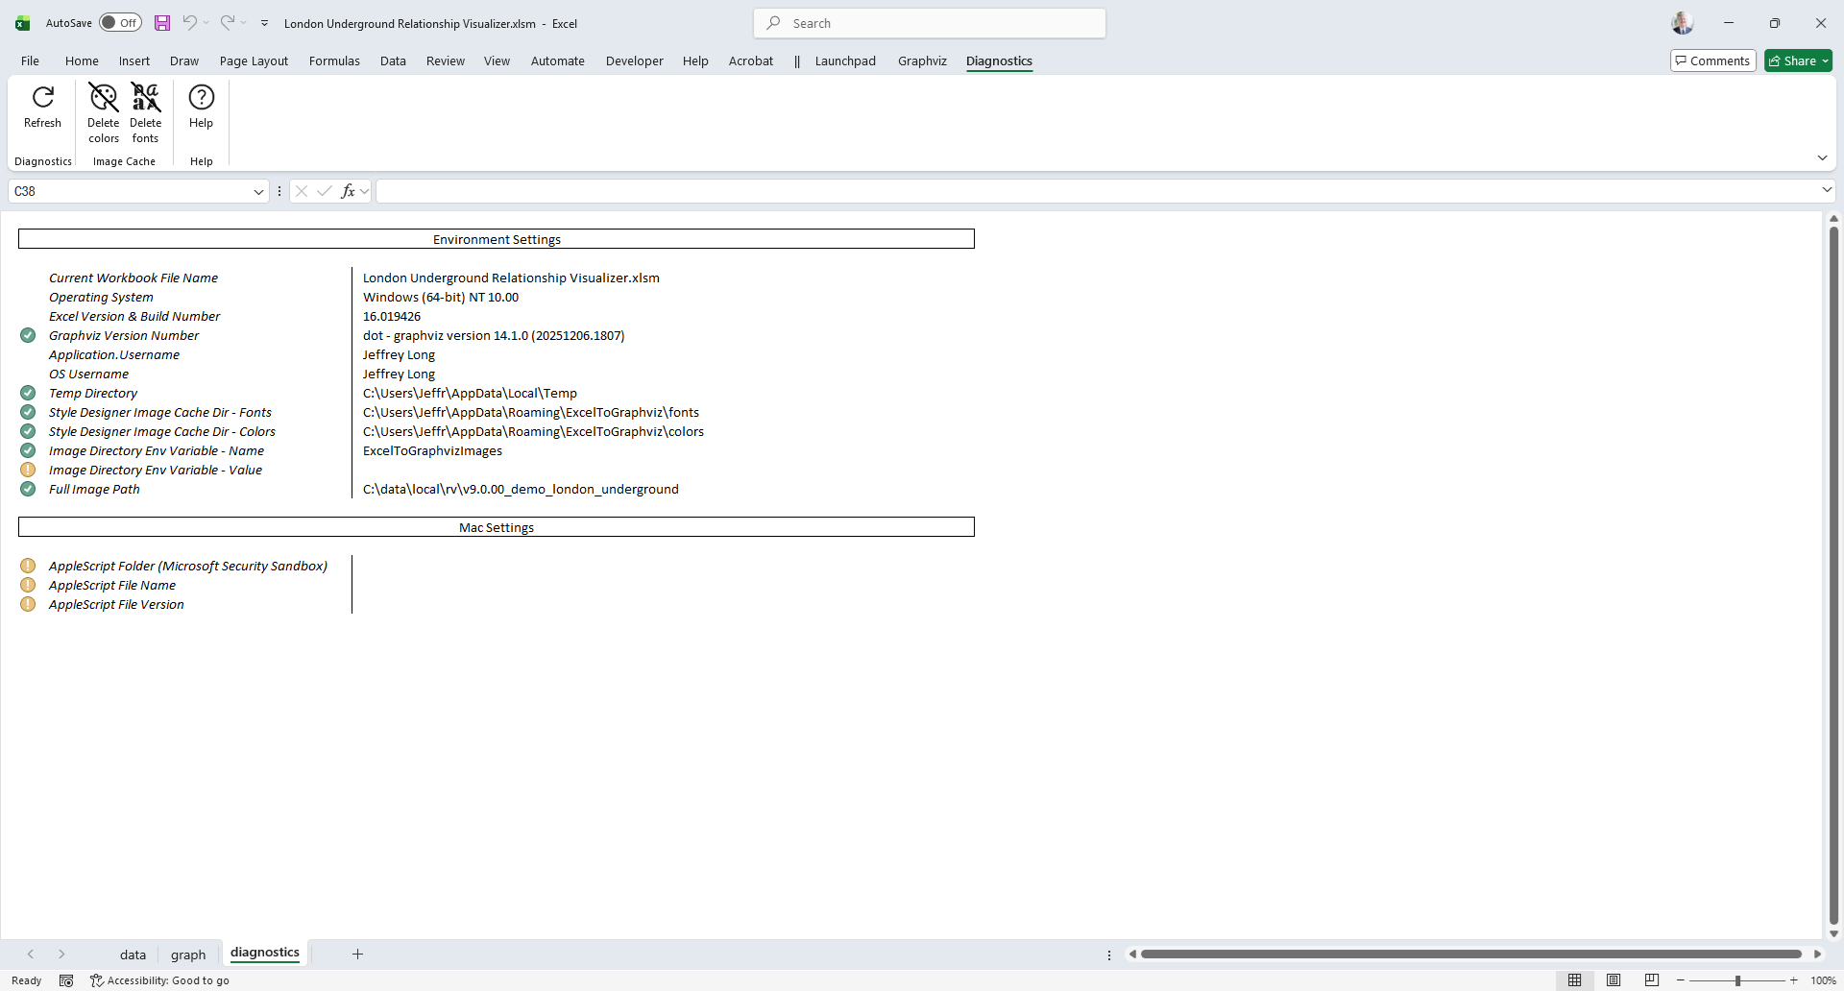Click the Comments button
Image resolution: width=1844 pixels, height=991 pixels.
(1713, 60)
